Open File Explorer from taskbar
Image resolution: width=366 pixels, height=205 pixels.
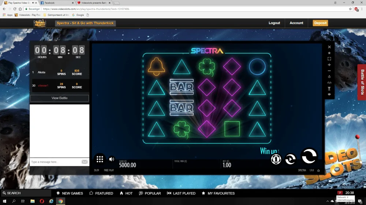pos(33,201)
